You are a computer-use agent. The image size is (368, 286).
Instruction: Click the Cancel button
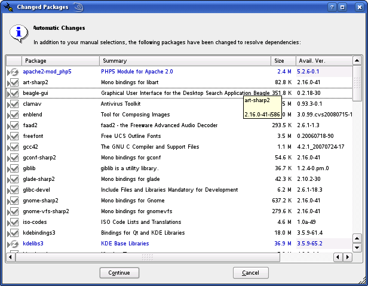coord(251,273)
